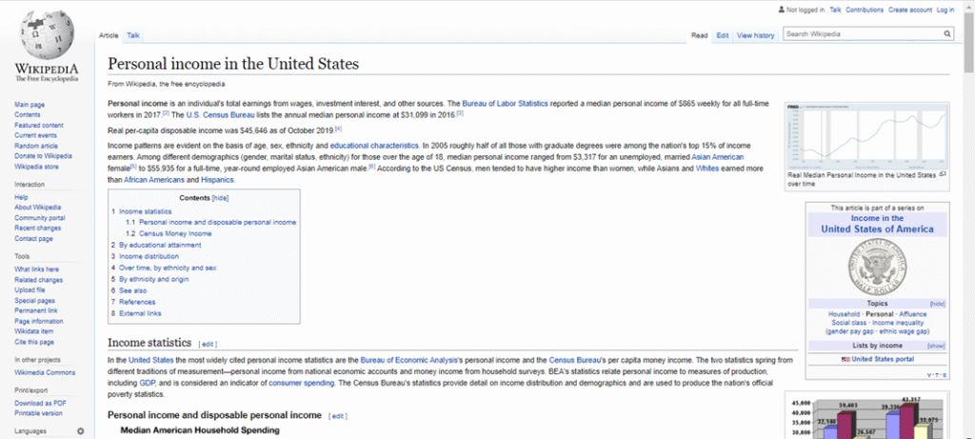The width and height of the screenshot is (975, 439).
Task: Open the View history tab
Action: click(x=755, y=35)
